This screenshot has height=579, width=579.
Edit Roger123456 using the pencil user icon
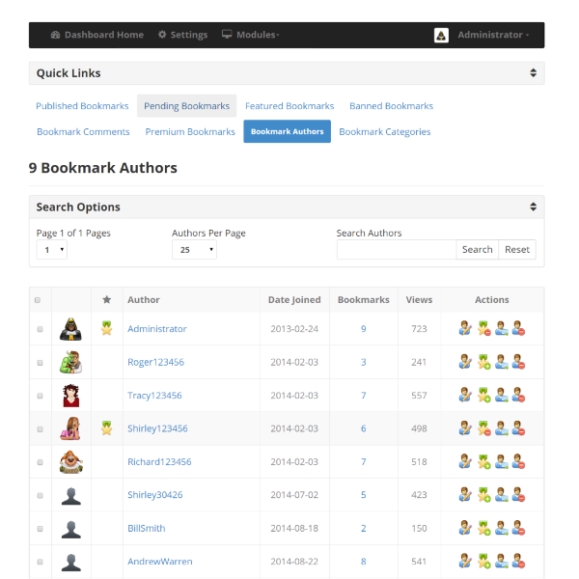(465, 362)
